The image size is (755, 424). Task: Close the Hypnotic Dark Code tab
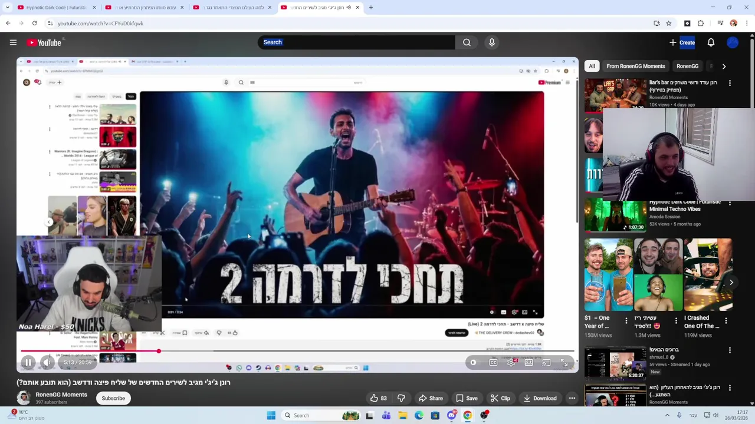click(x=94, y=8)
